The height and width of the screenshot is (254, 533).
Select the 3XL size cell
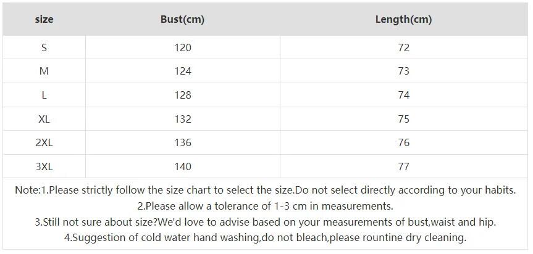click(x=44, y=166)
